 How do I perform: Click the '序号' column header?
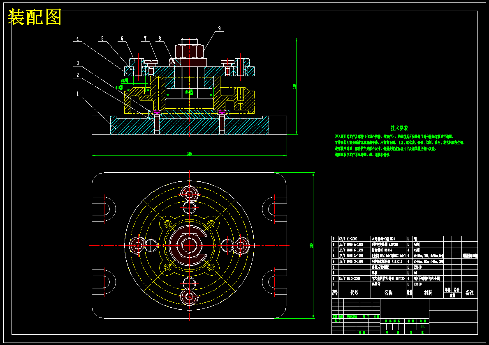[335, 293]
